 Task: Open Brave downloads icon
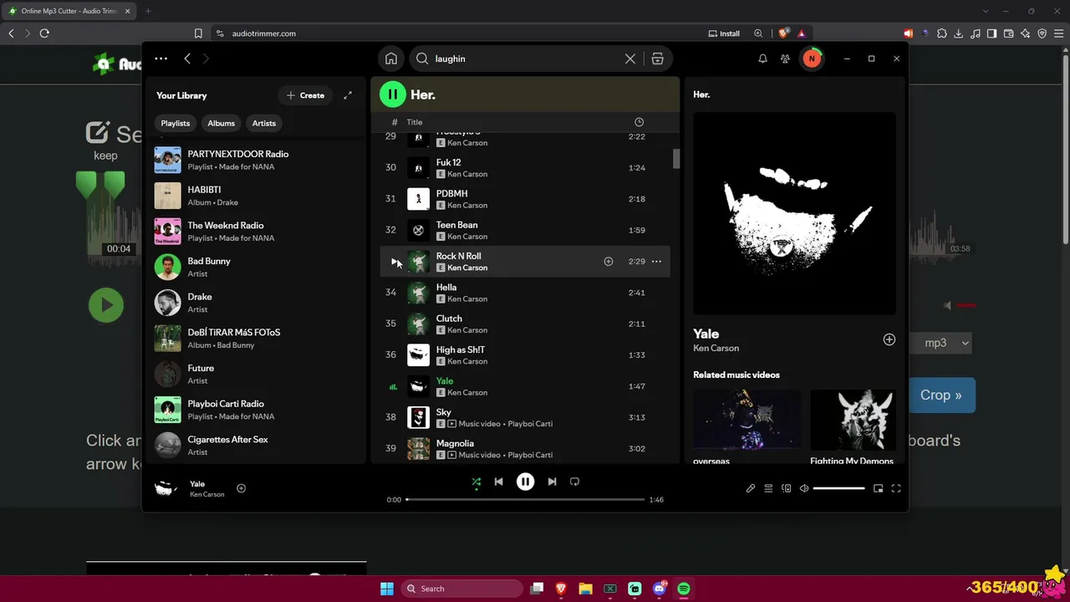(x=958, y=33)
